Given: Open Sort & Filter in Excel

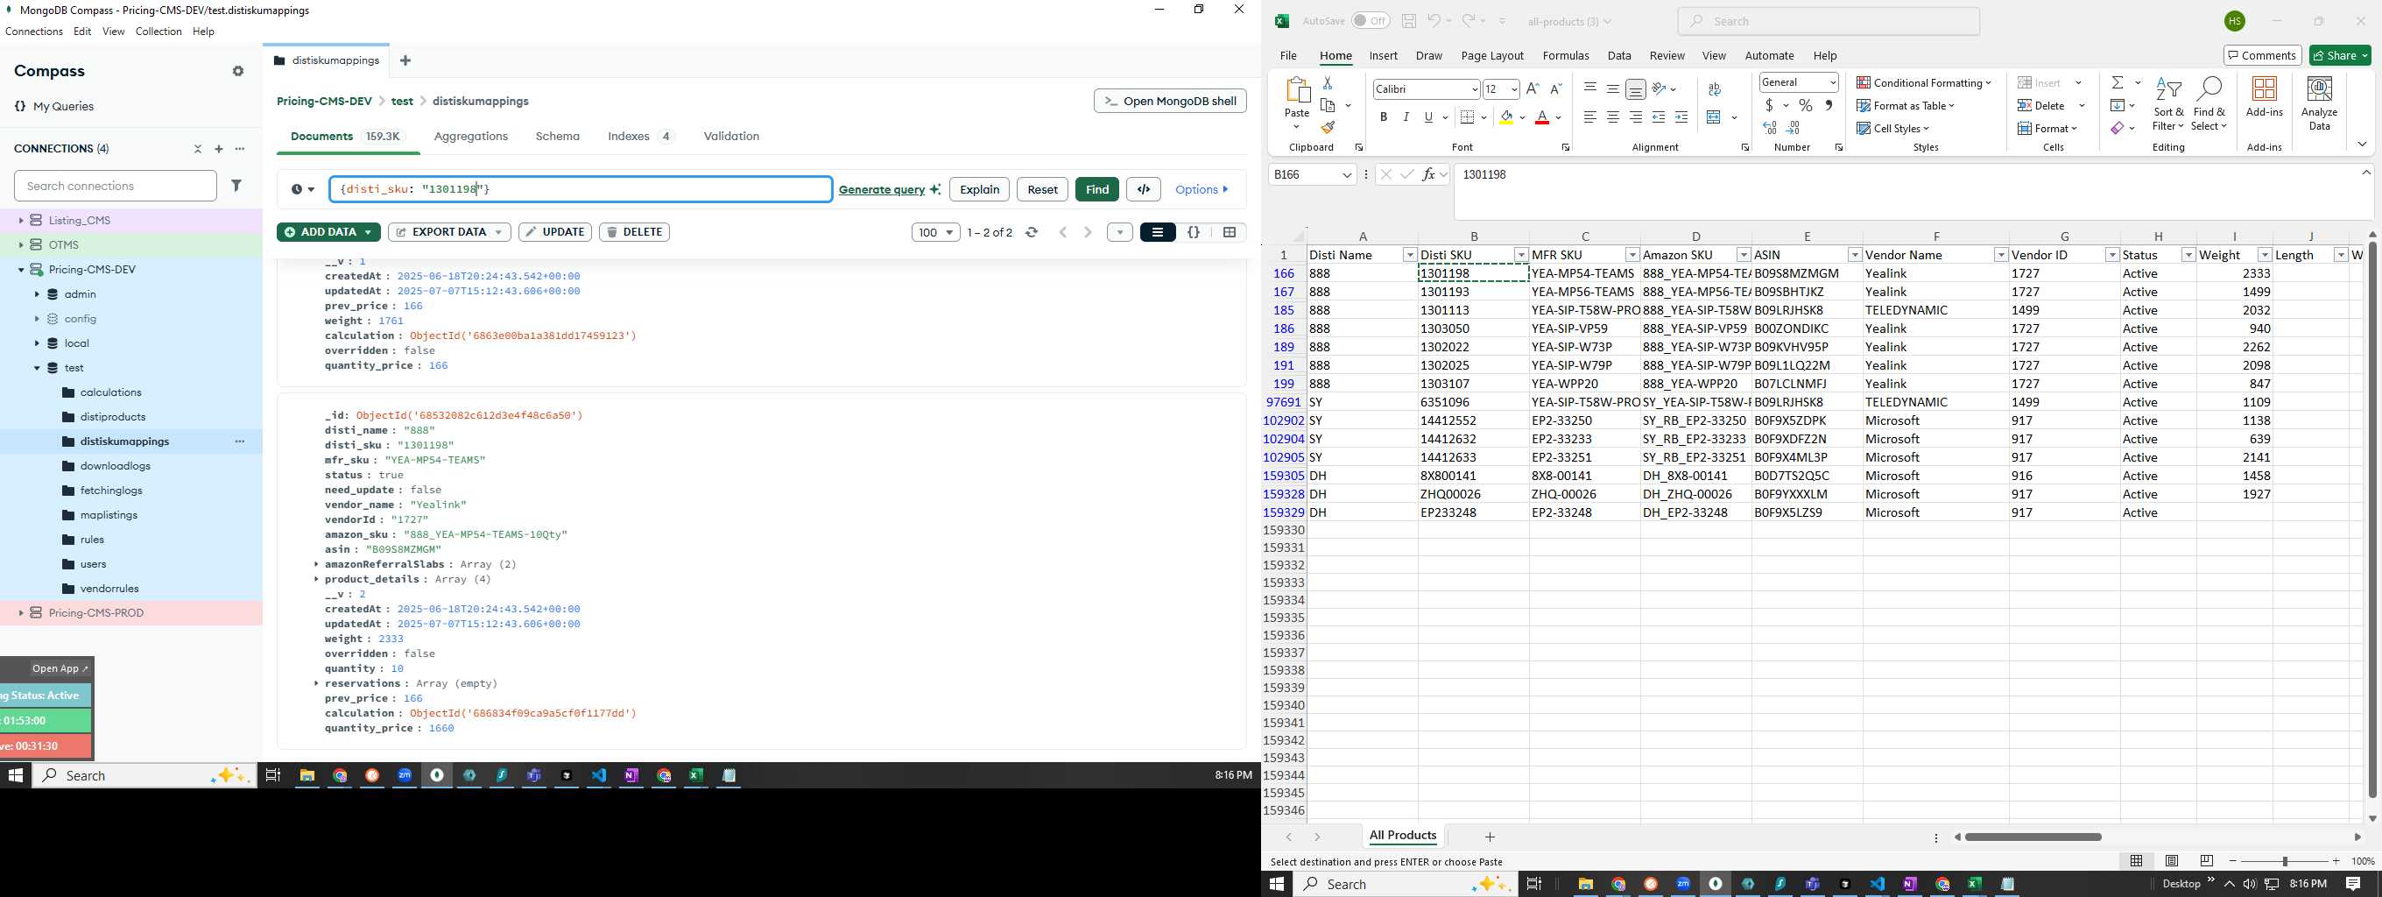Looking at the screenshot, I should point(2167,103).
